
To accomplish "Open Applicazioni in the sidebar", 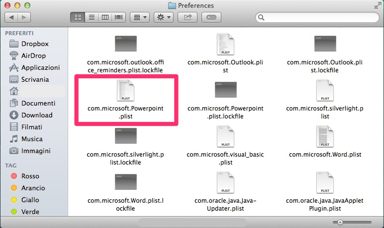I will tap(34, 67).
